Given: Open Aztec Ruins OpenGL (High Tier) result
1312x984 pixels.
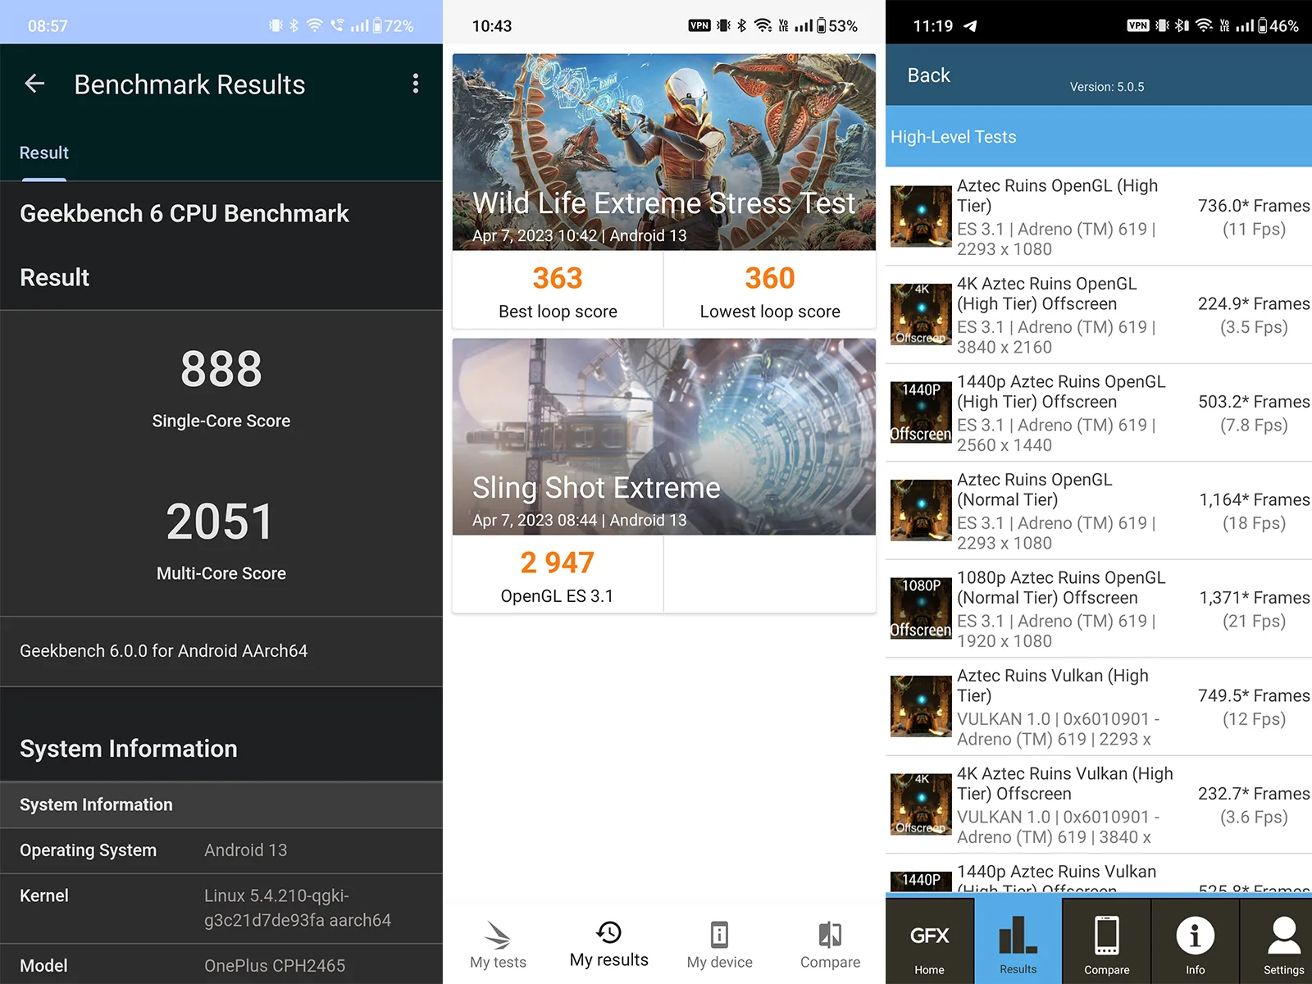Looking at the screenshot, I should click(1099, 216).
